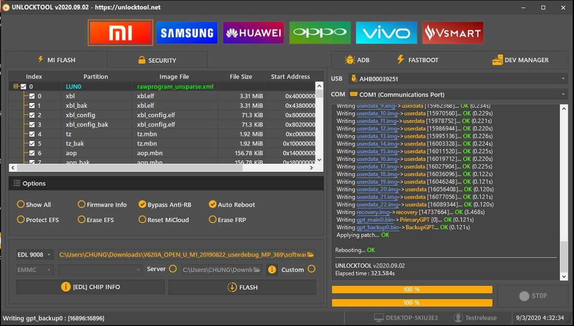
Task: Open the Dev Manager tab
Action: pyautogui.click(x=520, y=60)
